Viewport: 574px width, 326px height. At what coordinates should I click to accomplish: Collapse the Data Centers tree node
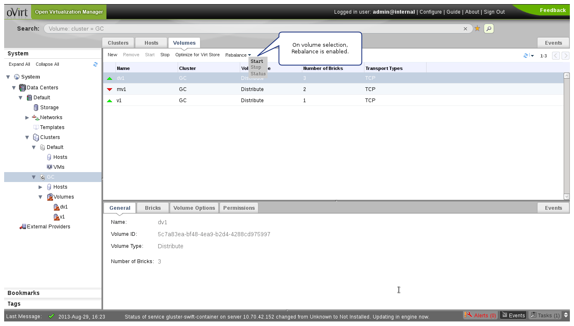pyautogui.click(x=14, y=88)
